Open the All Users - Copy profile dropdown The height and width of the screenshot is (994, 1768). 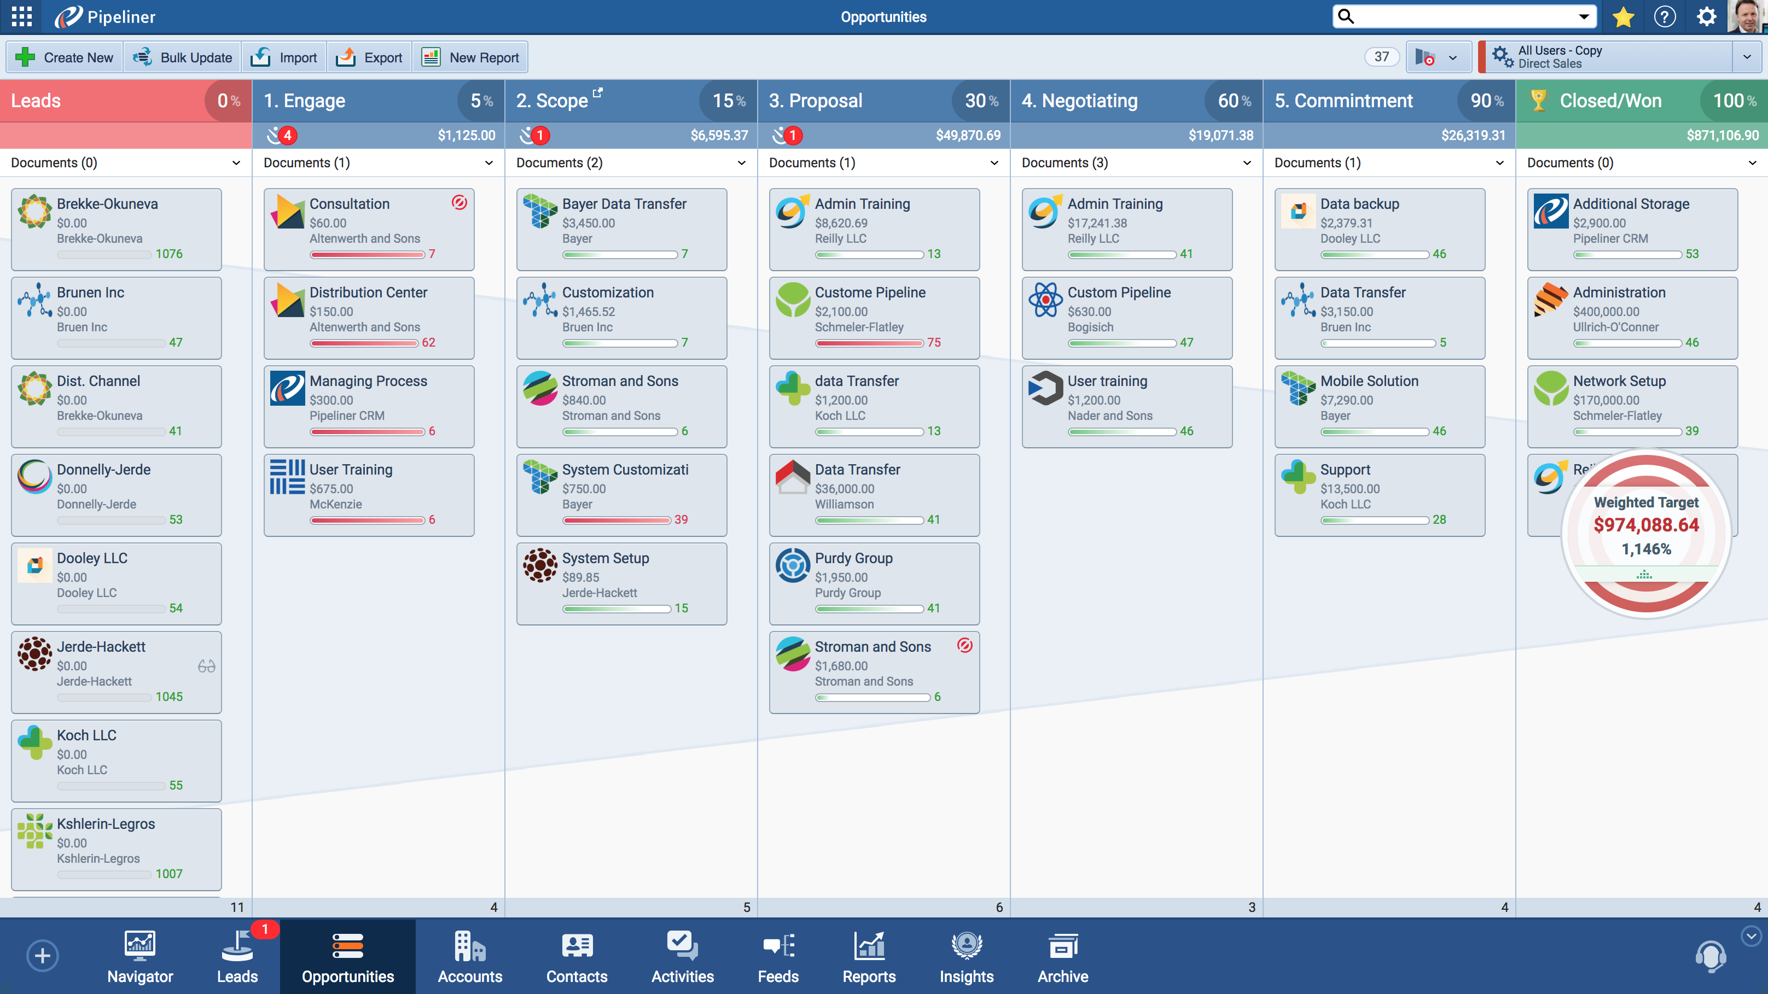1747,57
